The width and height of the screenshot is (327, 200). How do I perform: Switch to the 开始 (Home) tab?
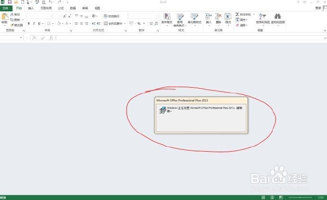tap(19, 8)
